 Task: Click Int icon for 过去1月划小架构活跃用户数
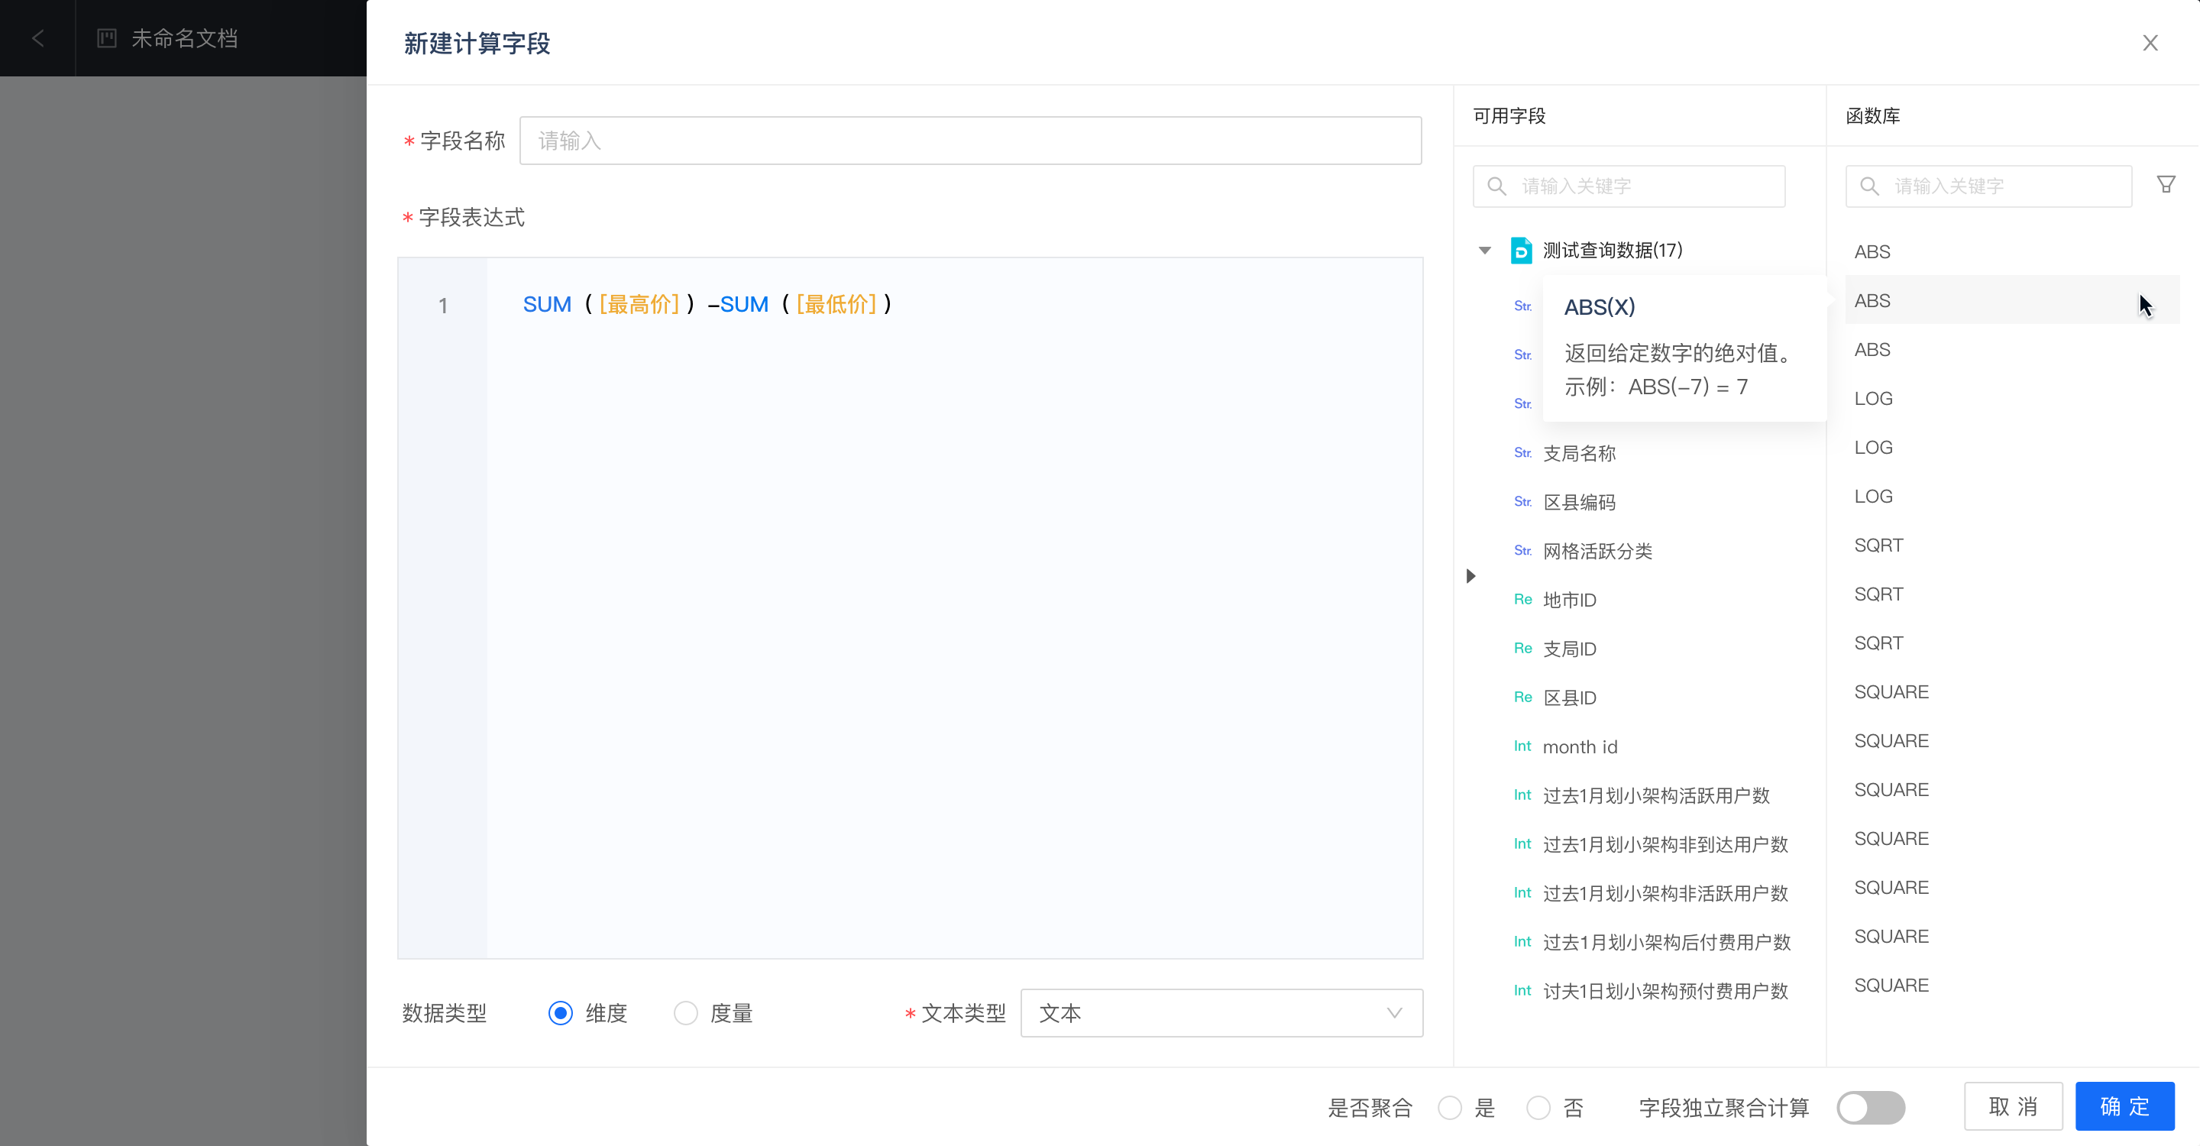coord(1522,795)
